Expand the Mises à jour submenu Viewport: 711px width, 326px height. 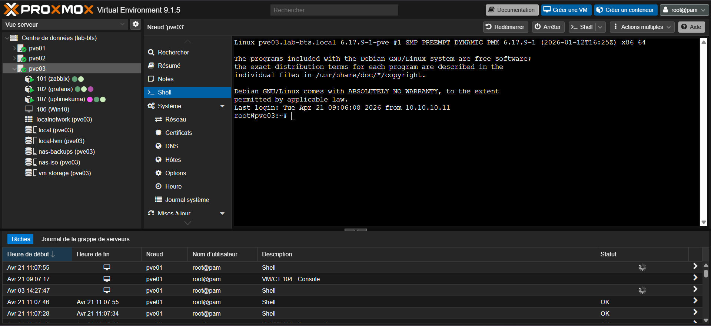[222, 213]
